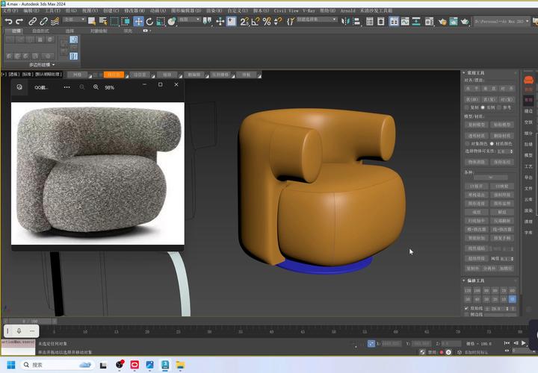Click the Mirror tool icon

click(x=345, y=21)
